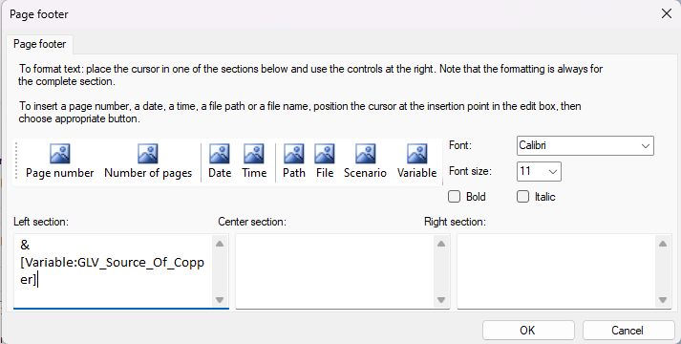
Task: Click the Left section scrollbar down arrow
Action: [x=220, y=300]
